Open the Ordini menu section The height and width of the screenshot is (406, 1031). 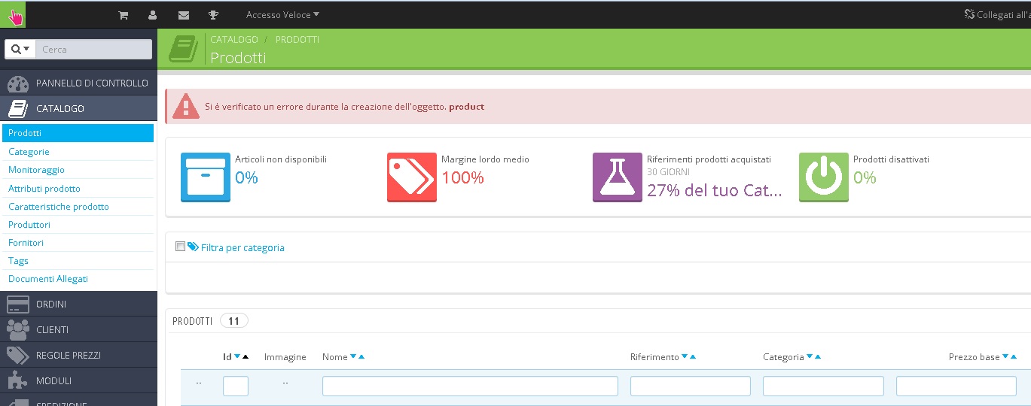click(x=78, y=304)
